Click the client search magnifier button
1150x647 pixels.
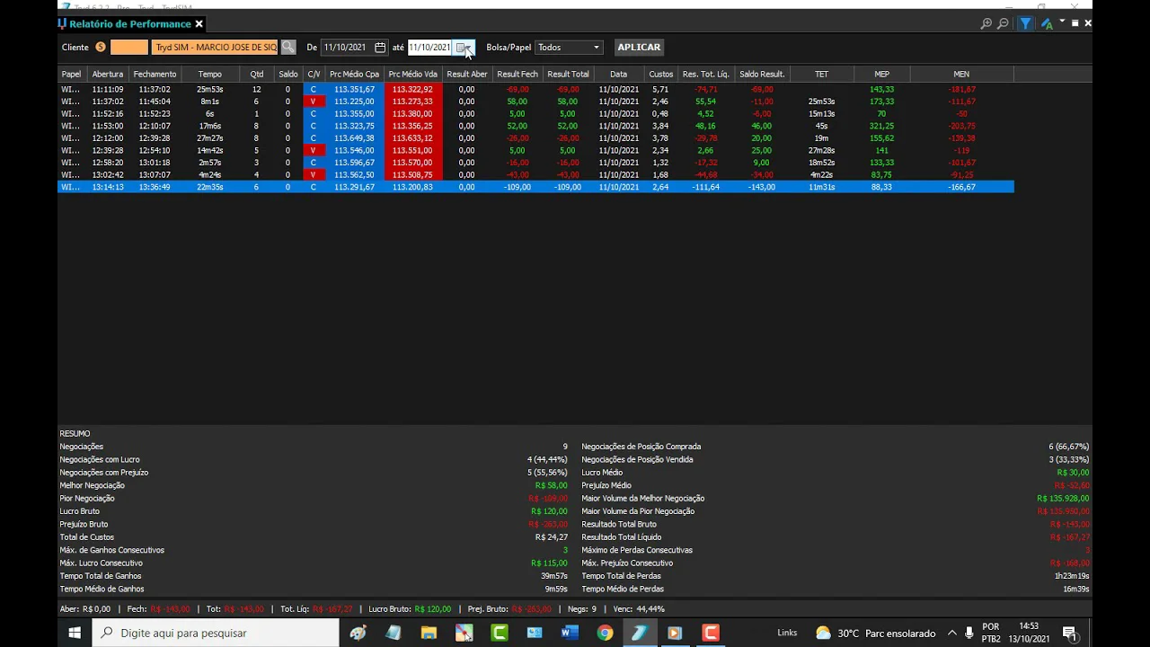(287, 47)
